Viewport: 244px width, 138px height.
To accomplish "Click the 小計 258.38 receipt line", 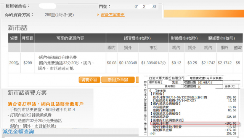I will 193,133.
